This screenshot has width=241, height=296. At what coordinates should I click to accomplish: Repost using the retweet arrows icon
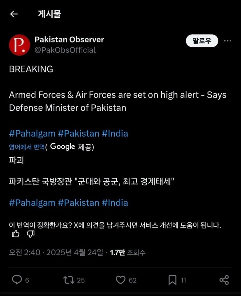coord(69,280)
